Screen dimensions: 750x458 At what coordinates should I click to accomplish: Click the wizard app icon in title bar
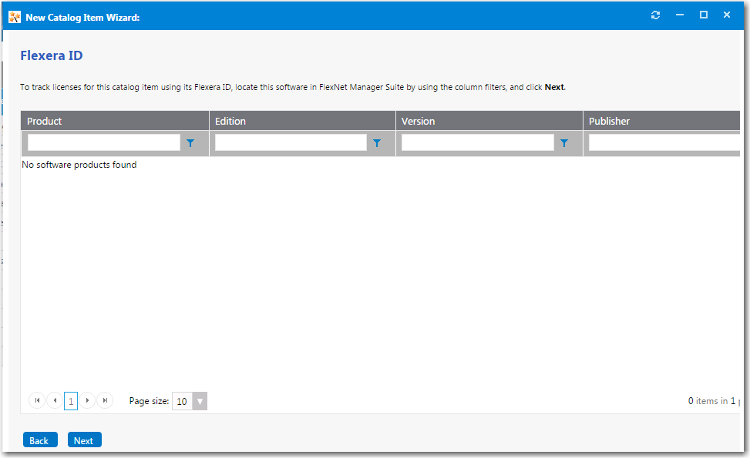[x=15, y=16]
